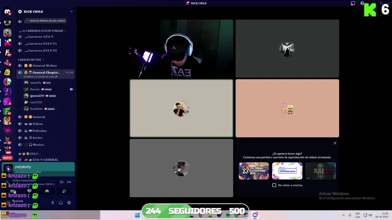The width and height of the screenshot is (392, 220).
Task: Join the Videos voice channel
Action: pyautogui.click(x=45, y=124)
